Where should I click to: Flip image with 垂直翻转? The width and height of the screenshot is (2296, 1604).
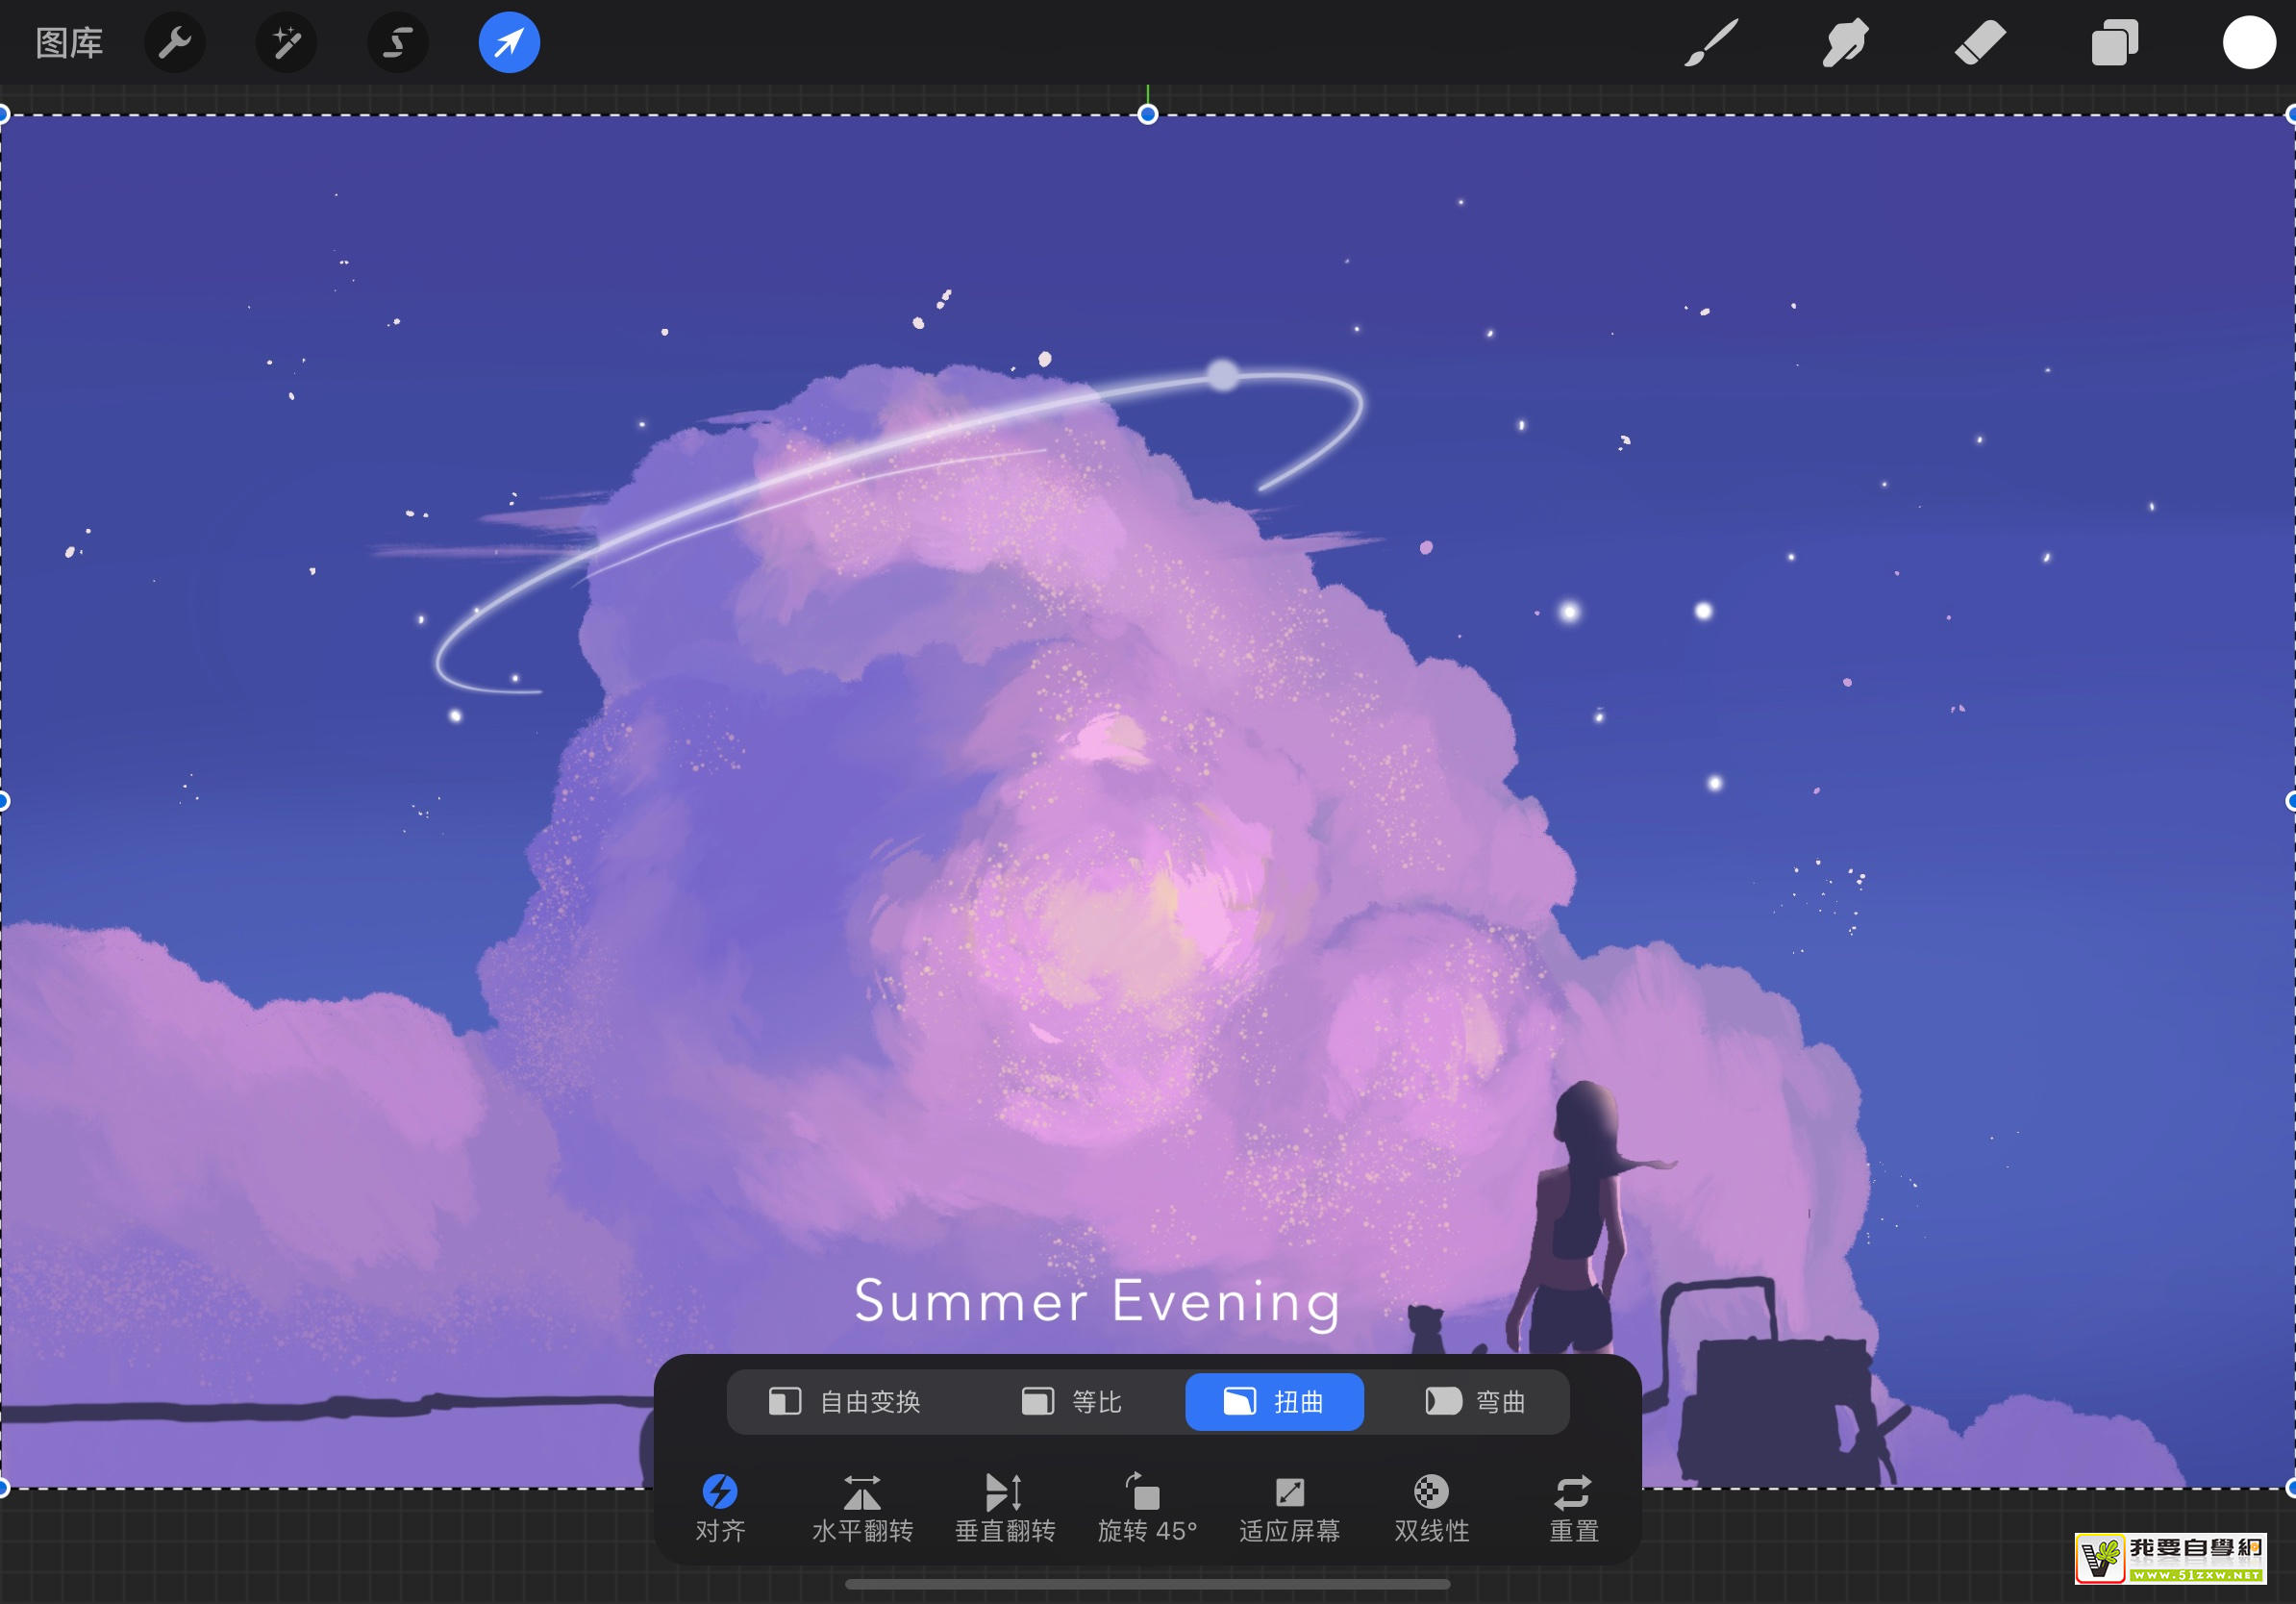[x=1004, y=1507]
